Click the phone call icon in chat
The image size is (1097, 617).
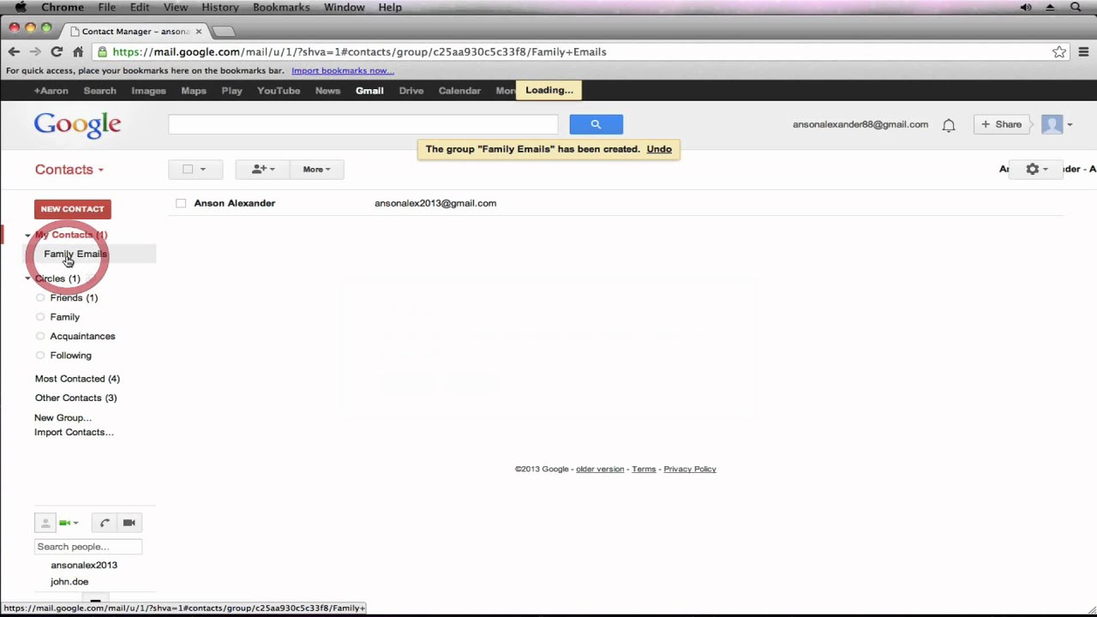tap(105, 523)
